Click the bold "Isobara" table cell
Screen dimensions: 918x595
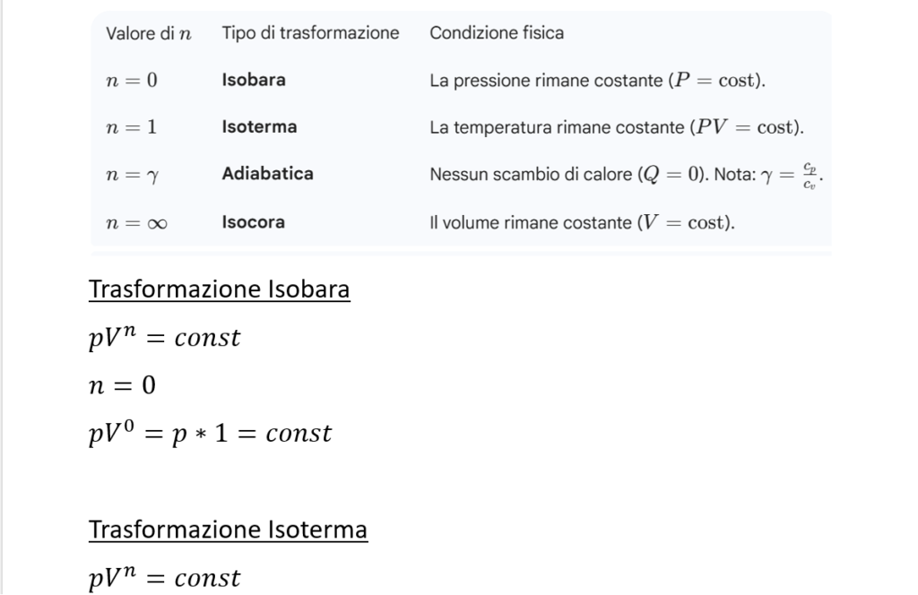(254, 80)
